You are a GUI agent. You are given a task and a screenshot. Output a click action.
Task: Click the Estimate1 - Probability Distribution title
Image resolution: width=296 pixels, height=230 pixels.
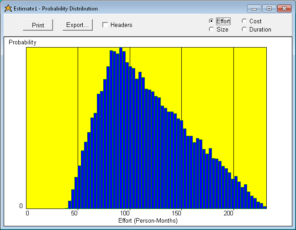pyautogui.click(x=56, y=9)
